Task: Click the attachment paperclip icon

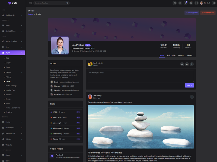Action: [x=187, y=64]
